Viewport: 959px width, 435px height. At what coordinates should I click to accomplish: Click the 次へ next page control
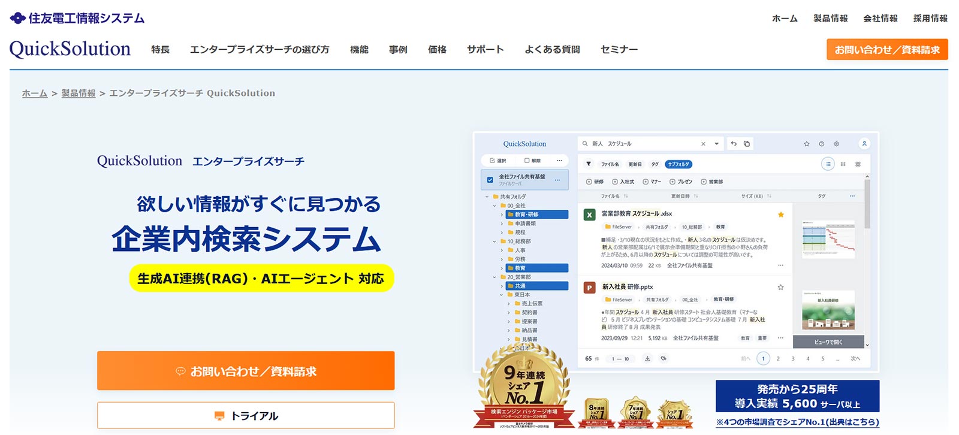point(855,359)
